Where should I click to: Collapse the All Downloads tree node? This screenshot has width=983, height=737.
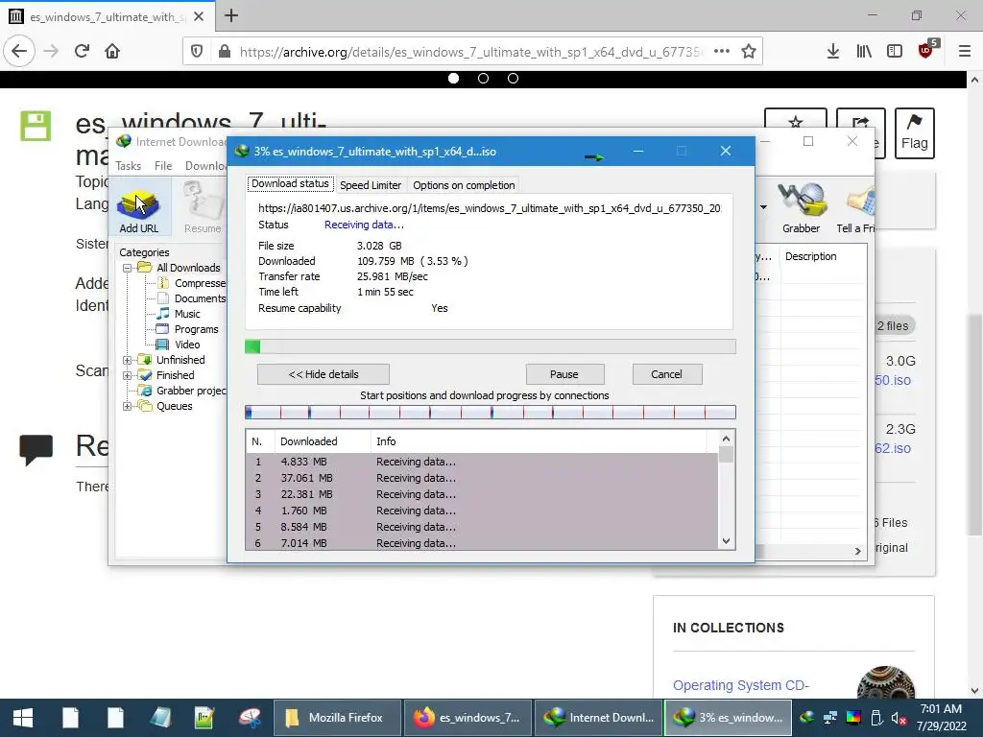[128, 268]
